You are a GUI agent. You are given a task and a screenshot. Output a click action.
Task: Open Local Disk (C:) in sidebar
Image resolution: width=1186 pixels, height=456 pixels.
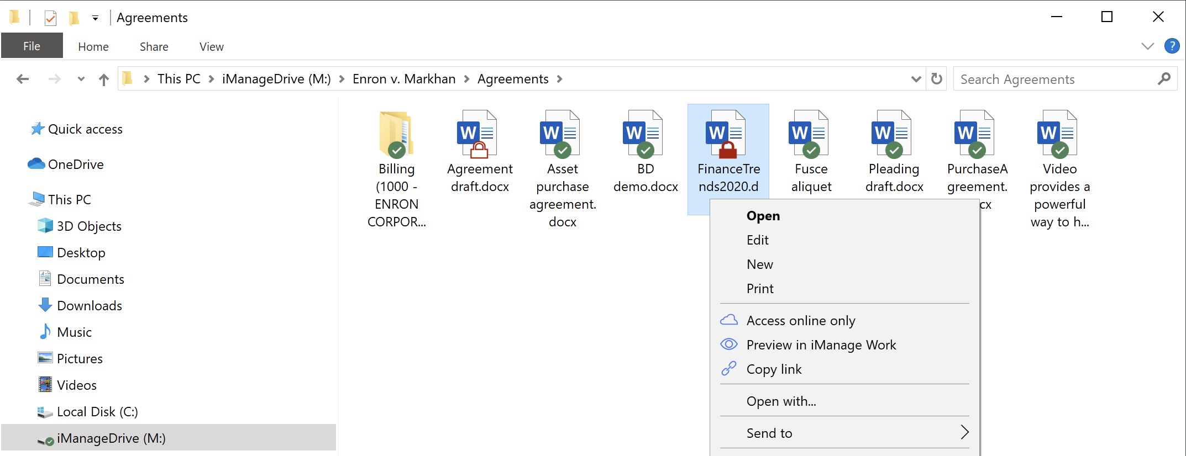click(x=87, y=412)
